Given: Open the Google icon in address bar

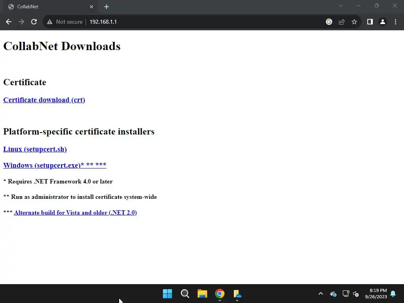Looking at the screenshot, I should [x=329, y=22].
